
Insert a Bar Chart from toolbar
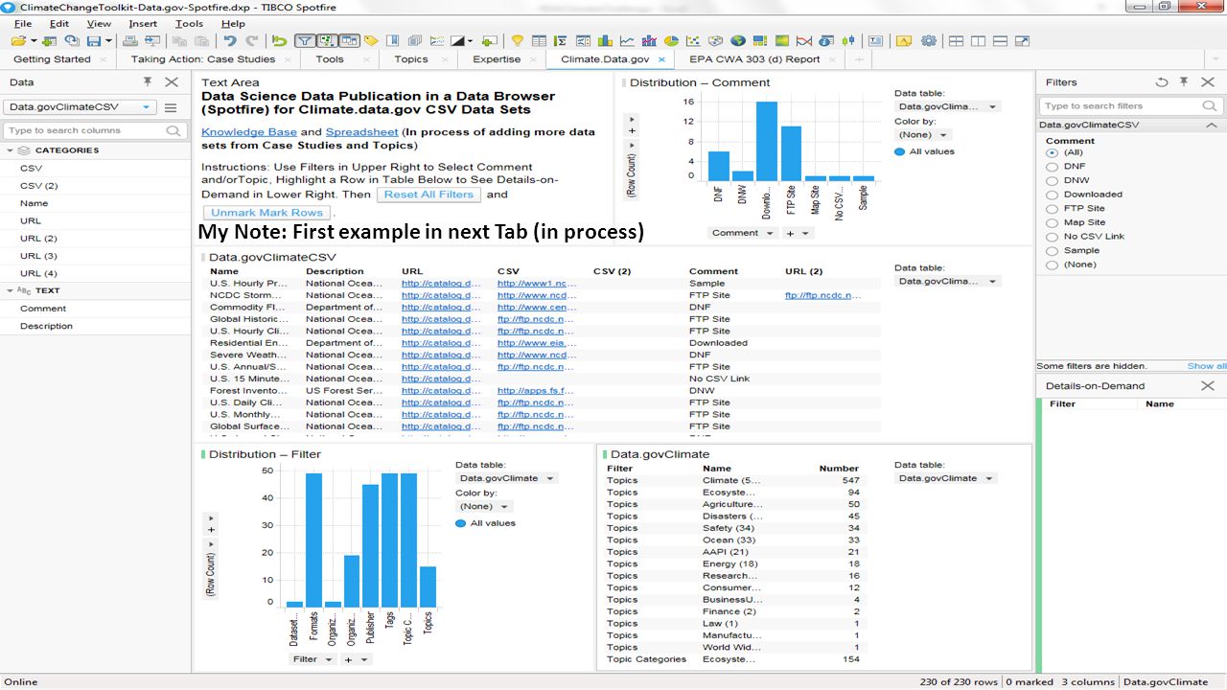point(605,41)
